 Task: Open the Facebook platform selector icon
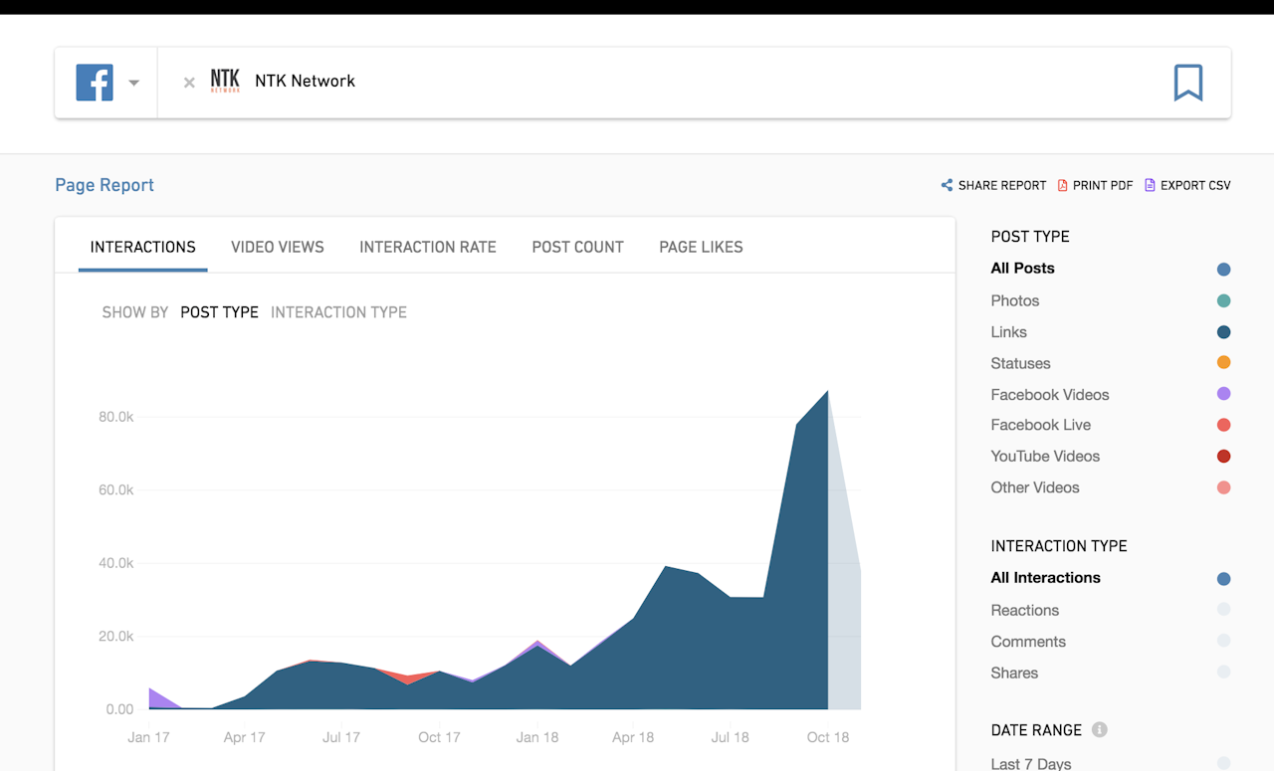pyautogui.click(x=95, y=82)
